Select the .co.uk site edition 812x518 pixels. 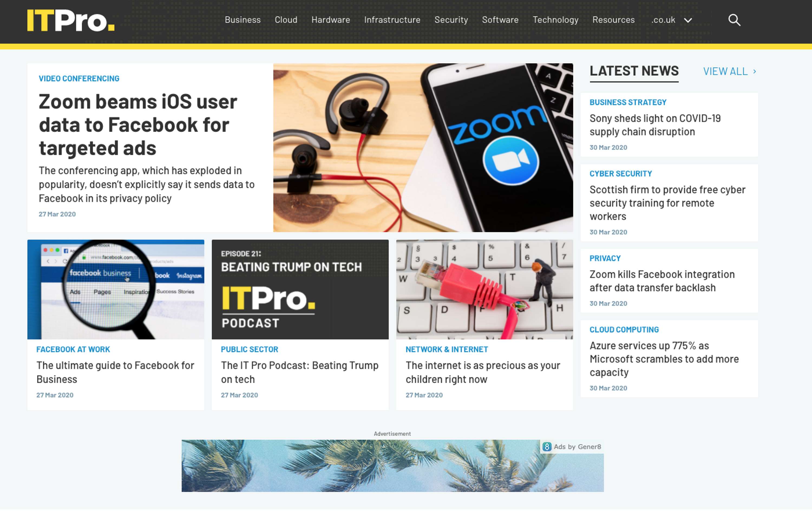pyautogui.click(x=663, y=20)
